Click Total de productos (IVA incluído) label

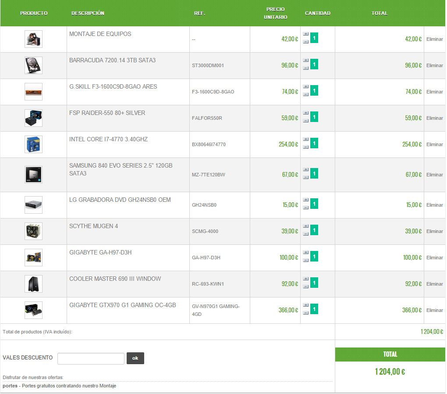pyautogui.click(x=37, y=332)
